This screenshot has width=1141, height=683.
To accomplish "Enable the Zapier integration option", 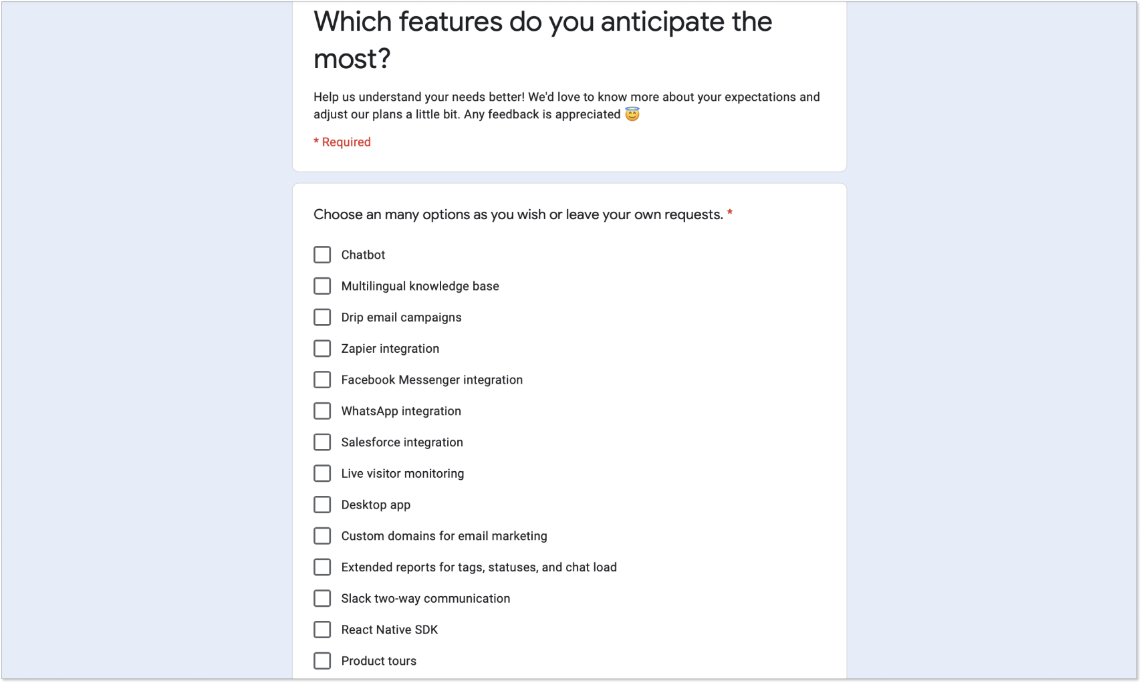I will (322, 349).
